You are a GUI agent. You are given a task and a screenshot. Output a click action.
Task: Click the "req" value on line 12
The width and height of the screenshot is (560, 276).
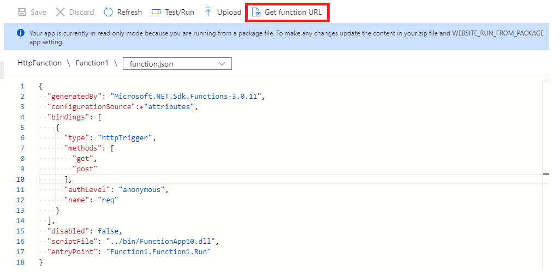coord(108,200)
